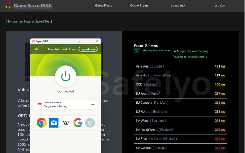Click the EU North (Stockholm) server row
This screenshot has height=153, width=245.
(x=180, y=112)
